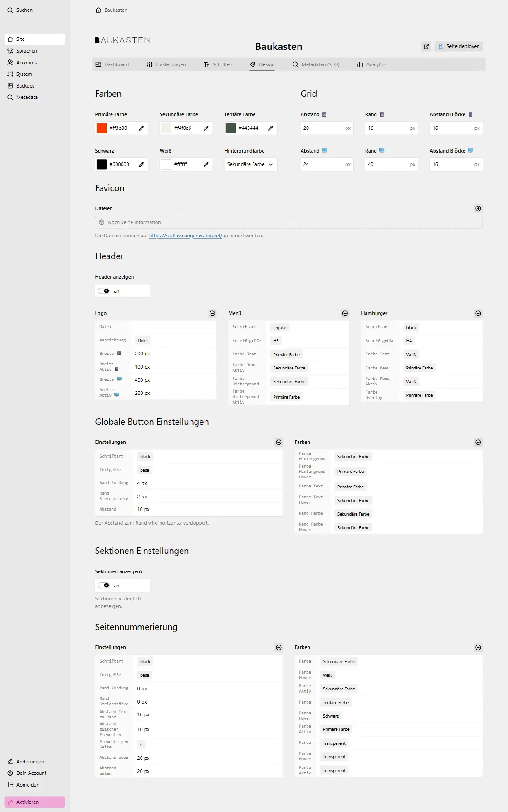Click the eyedropper for Weiß color
This screenshot has width=508, height=812.
[x=206, y=164]
